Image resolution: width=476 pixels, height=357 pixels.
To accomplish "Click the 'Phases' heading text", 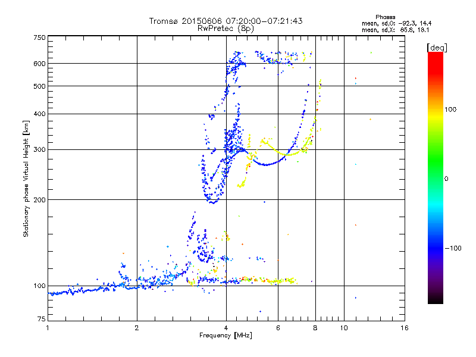I will point(385,17).
